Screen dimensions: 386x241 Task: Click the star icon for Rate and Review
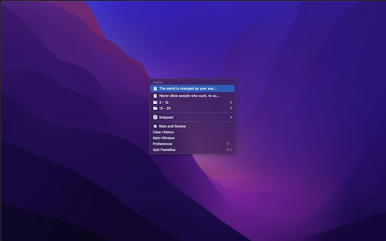point(155,126)
